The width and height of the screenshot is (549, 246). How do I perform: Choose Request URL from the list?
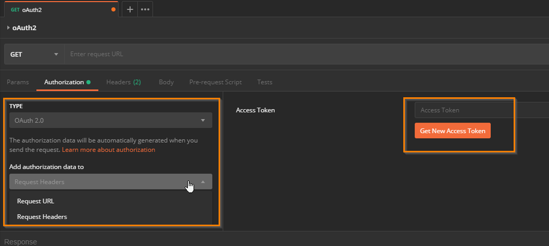coord(36,201)
